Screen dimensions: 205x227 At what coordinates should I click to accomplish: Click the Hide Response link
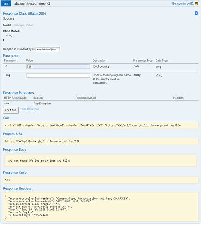coord(30,109)
